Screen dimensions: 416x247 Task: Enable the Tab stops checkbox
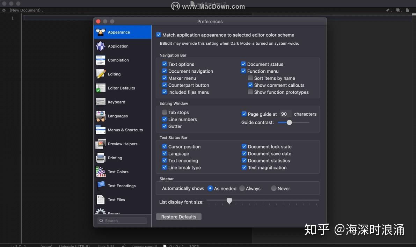point(164,112)
